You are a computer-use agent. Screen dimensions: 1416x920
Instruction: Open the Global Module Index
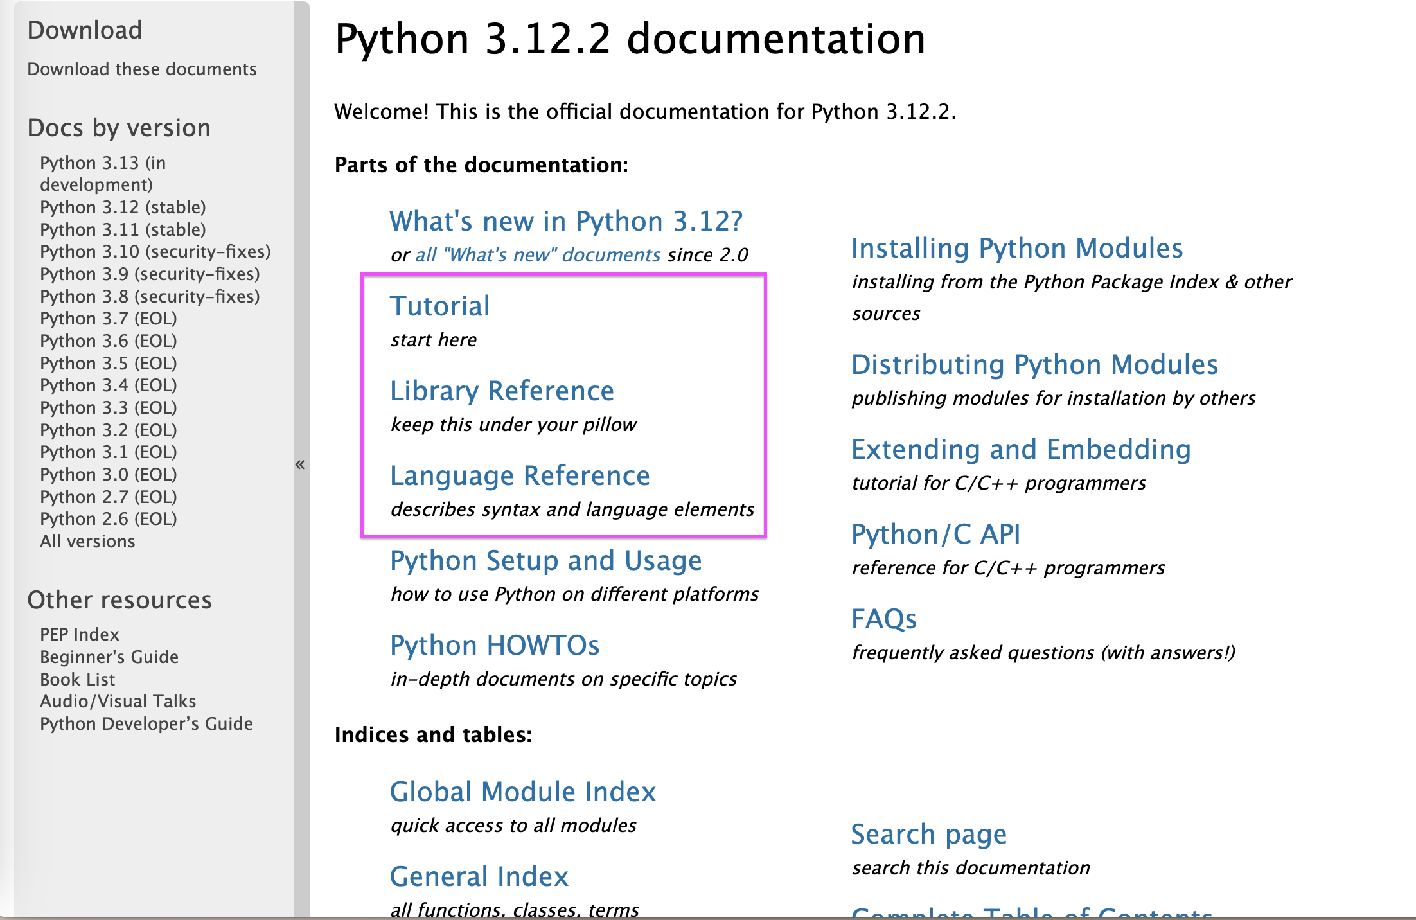pyautogui.click(x=523, y=792)
